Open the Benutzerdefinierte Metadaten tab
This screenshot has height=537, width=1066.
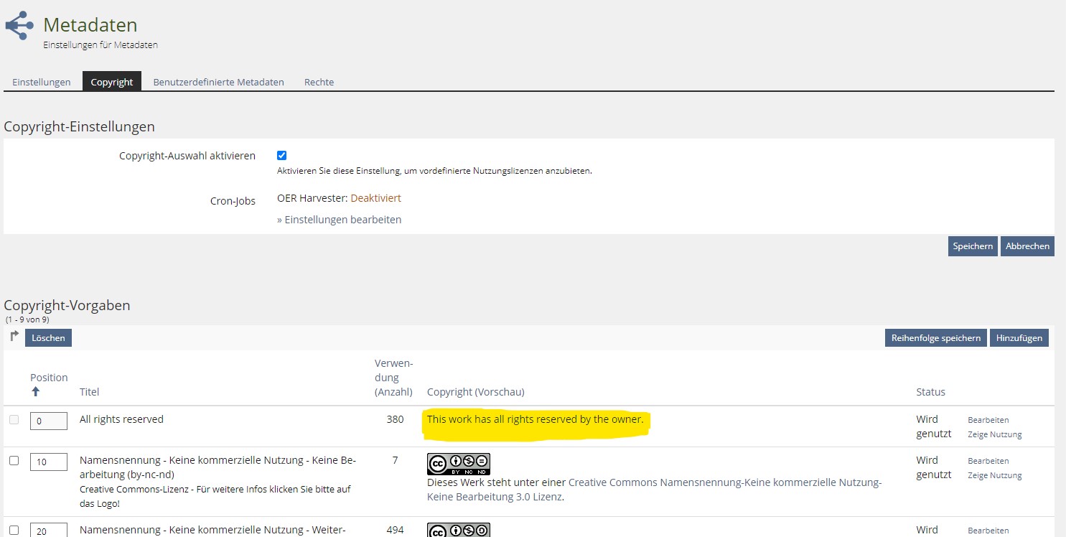point(218,82)
